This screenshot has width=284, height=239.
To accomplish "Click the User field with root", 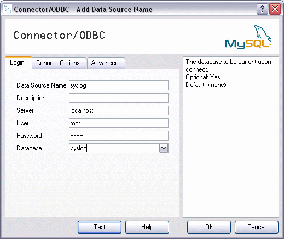I will [119, 123].
